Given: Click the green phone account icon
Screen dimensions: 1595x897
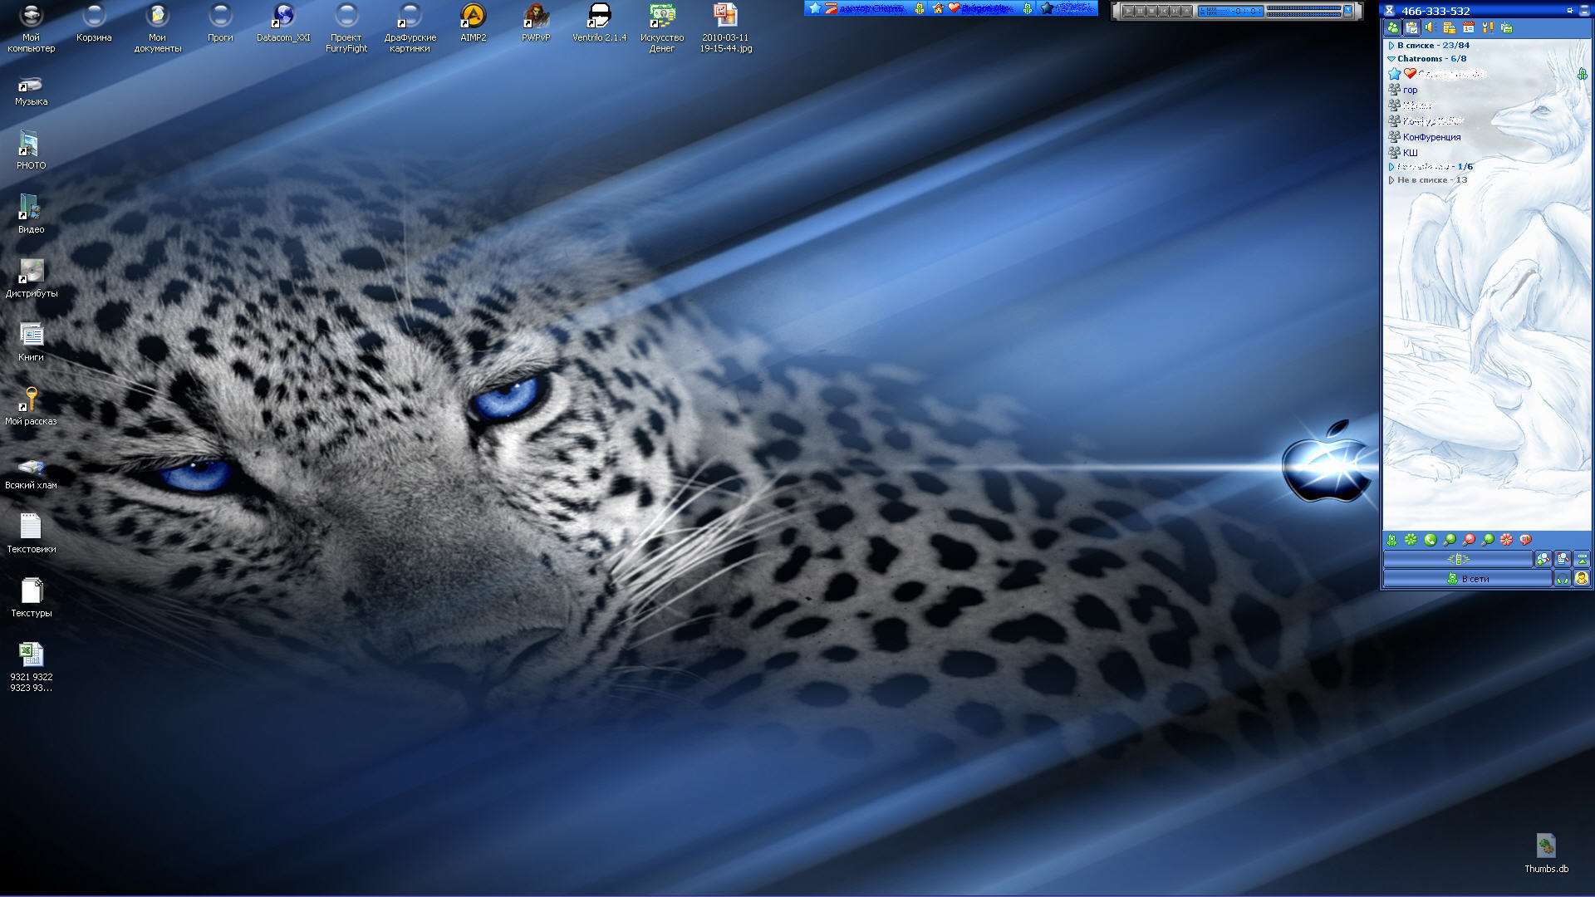Looking at the screenshot, I should pyautogui.click(x=1431, y=540).
